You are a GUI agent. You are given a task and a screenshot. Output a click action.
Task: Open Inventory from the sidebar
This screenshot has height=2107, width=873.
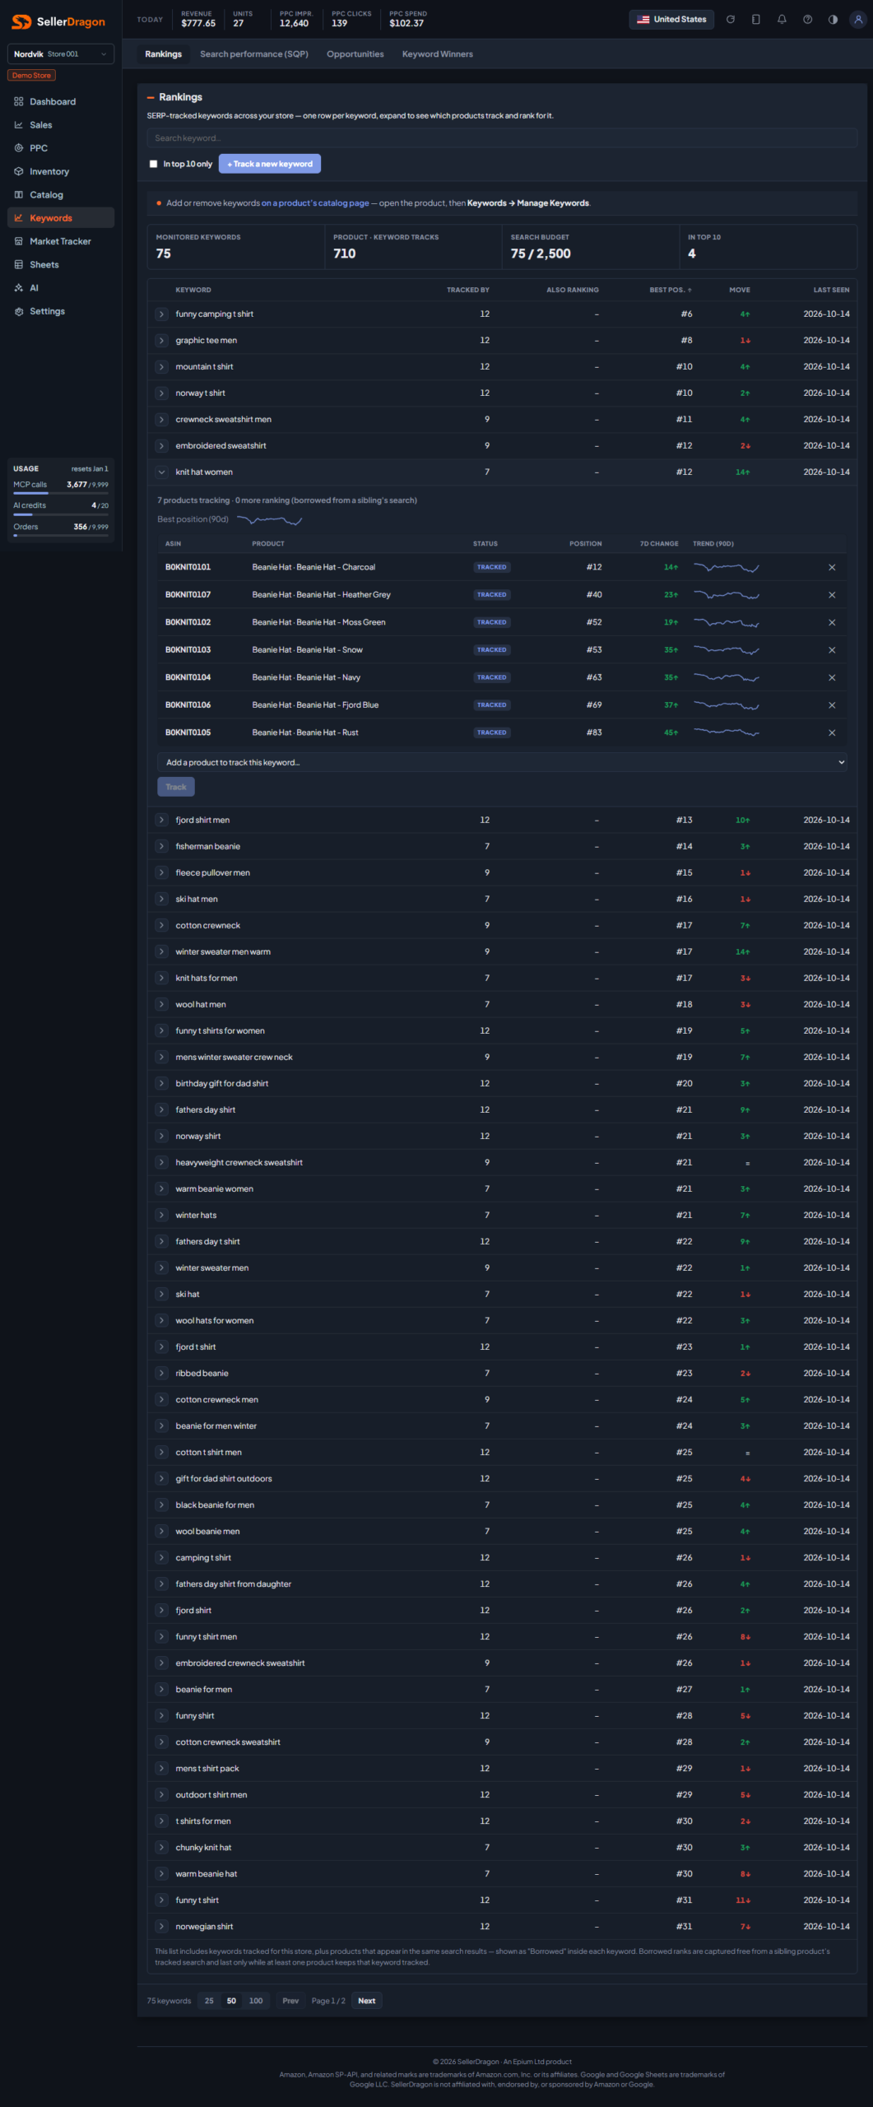(61, 171)
